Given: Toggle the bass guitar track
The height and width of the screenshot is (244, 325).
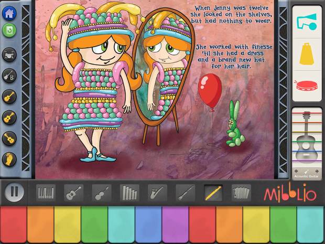Looking at the screenshot, I should point(9,75).
